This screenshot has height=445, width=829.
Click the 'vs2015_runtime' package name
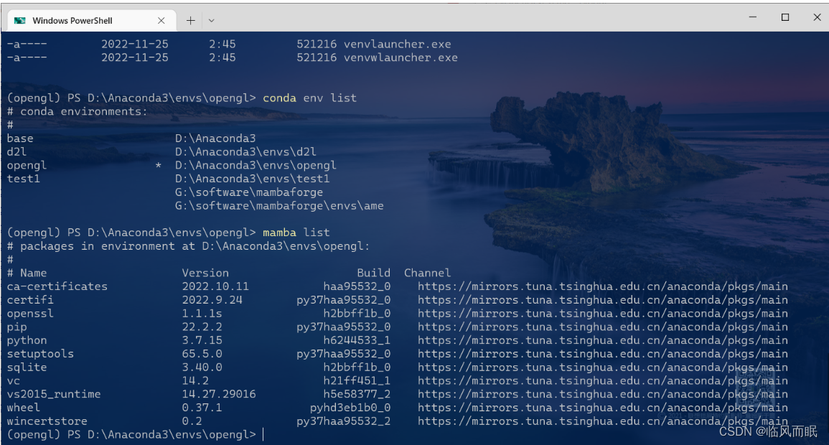54,394
